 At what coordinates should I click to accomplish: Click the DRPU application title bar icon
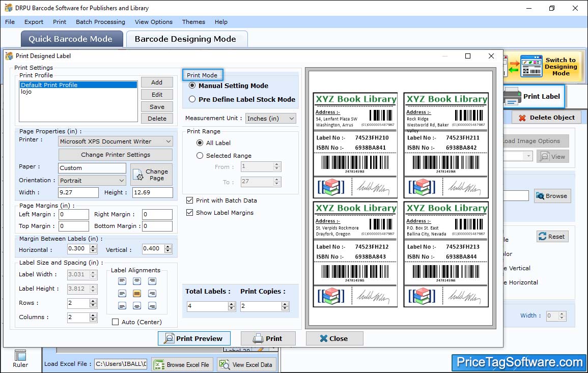8,8
